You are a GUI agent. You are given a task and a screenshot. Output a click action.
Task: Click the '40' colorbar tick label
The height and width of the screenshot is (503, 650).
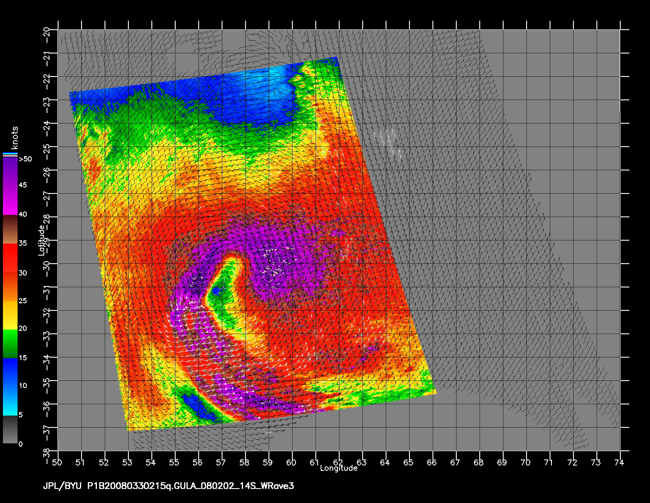tap(23, 214)
